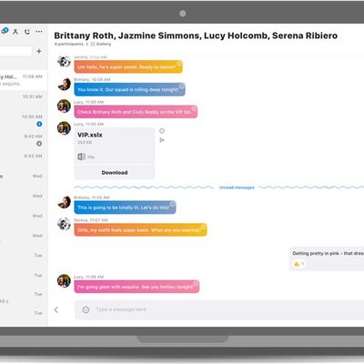React to 'Um hello, he's super sweet' message
This screenshot has height=364, width=364.
coord(179,64)
